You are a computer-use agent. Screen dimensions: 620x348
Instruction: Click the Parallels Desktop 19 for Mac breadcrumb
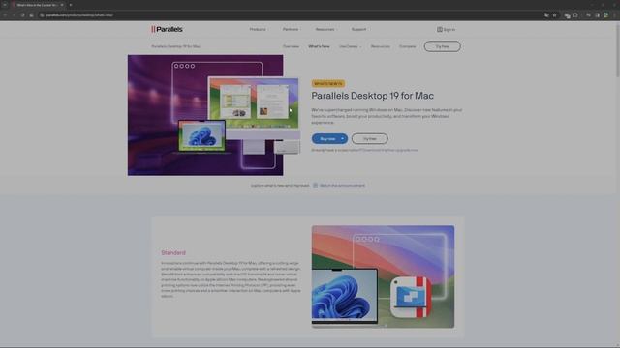176,46
